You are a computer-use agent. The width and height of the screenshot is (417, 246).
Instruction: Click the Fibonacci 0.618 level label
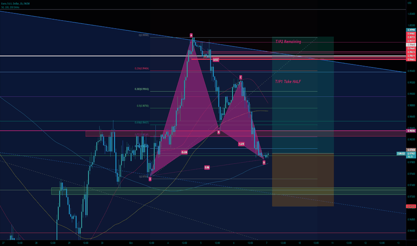pos(141,123)
